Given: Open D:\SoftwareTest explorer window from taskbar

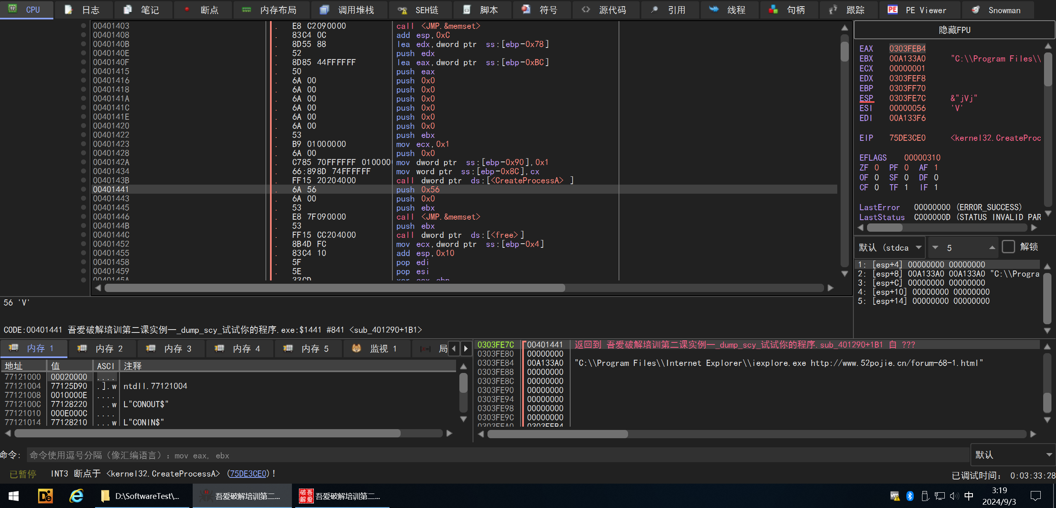Looking at the screenshot, I should tap(143, 496).
